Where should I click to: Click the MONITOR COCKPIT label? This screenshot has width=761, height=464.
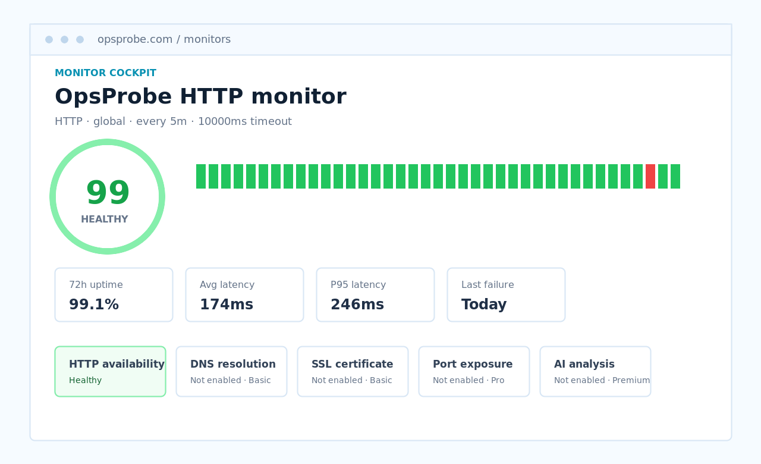pyautogui.click(x=105, y=73)
